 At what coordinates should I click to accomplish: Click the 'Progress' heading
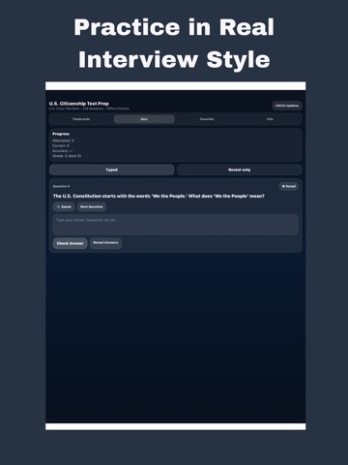pyautogui.click(x=61, y=134)
